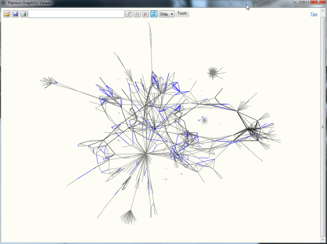Minimize the GraphViz Viewer window
327x244 pixels.
pyautogui.click(x=298, y=2)
